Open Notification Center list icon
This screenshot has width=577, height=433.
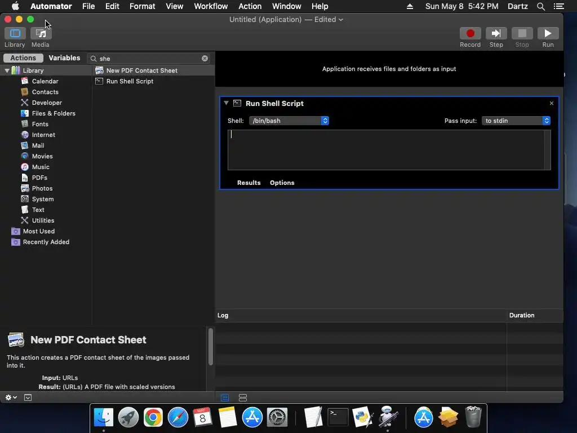pyautogui.click(x=558, y=6)
